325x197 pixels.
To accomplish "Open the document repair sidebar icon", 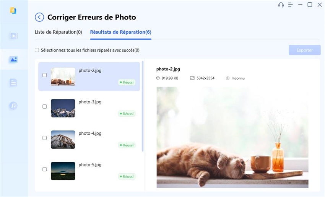I will (x=13, y=83).
